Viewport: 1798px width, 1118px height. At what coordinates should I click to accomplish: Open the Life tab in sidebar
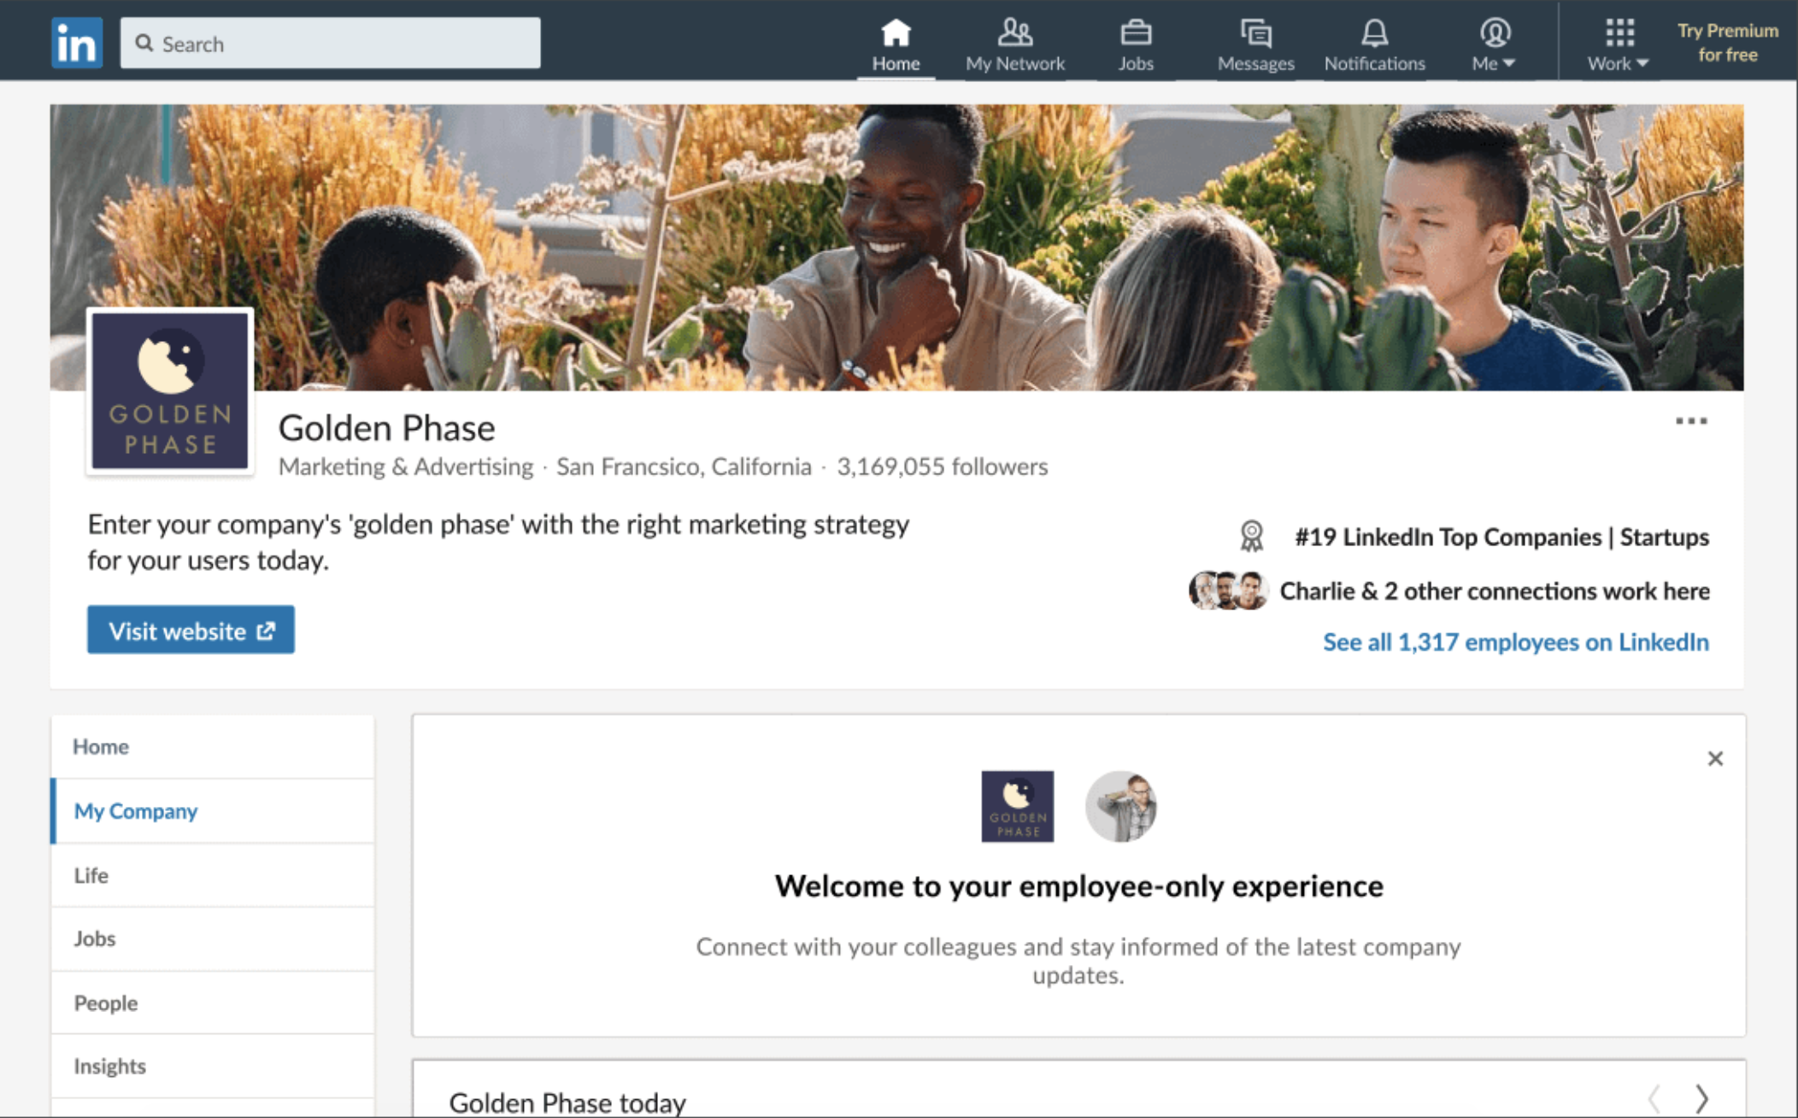(x=213, y=875)
